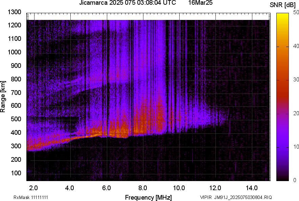Click the 'SNR [dB]' colorbar title

coord(283,5)
